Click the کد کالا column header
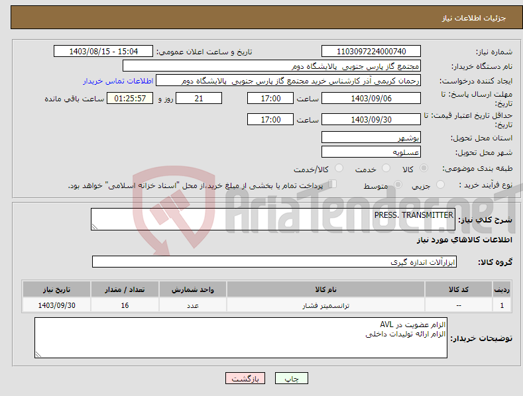The image size is (523, 396). [459, 289]
